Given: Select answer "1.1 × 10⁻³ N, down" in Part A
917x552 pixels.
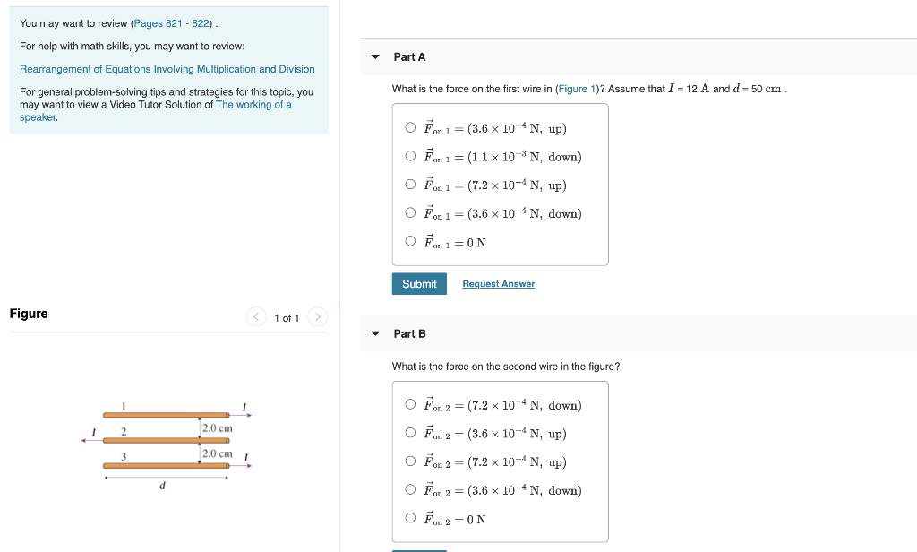Looking at the screenshot, I should [x=409, y=156].
